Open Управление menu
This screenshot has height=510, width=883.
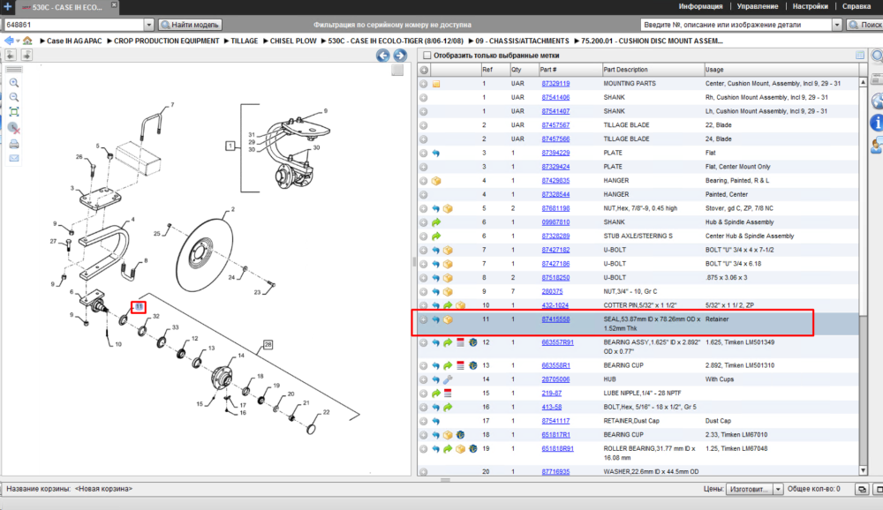coord(758,6)
